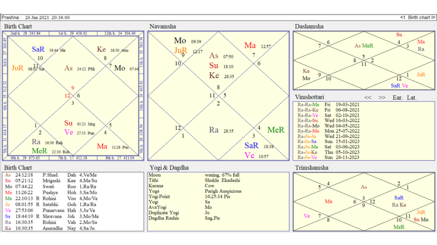Click the '6th h. 29 673.63' house label

tap(25, 158)
